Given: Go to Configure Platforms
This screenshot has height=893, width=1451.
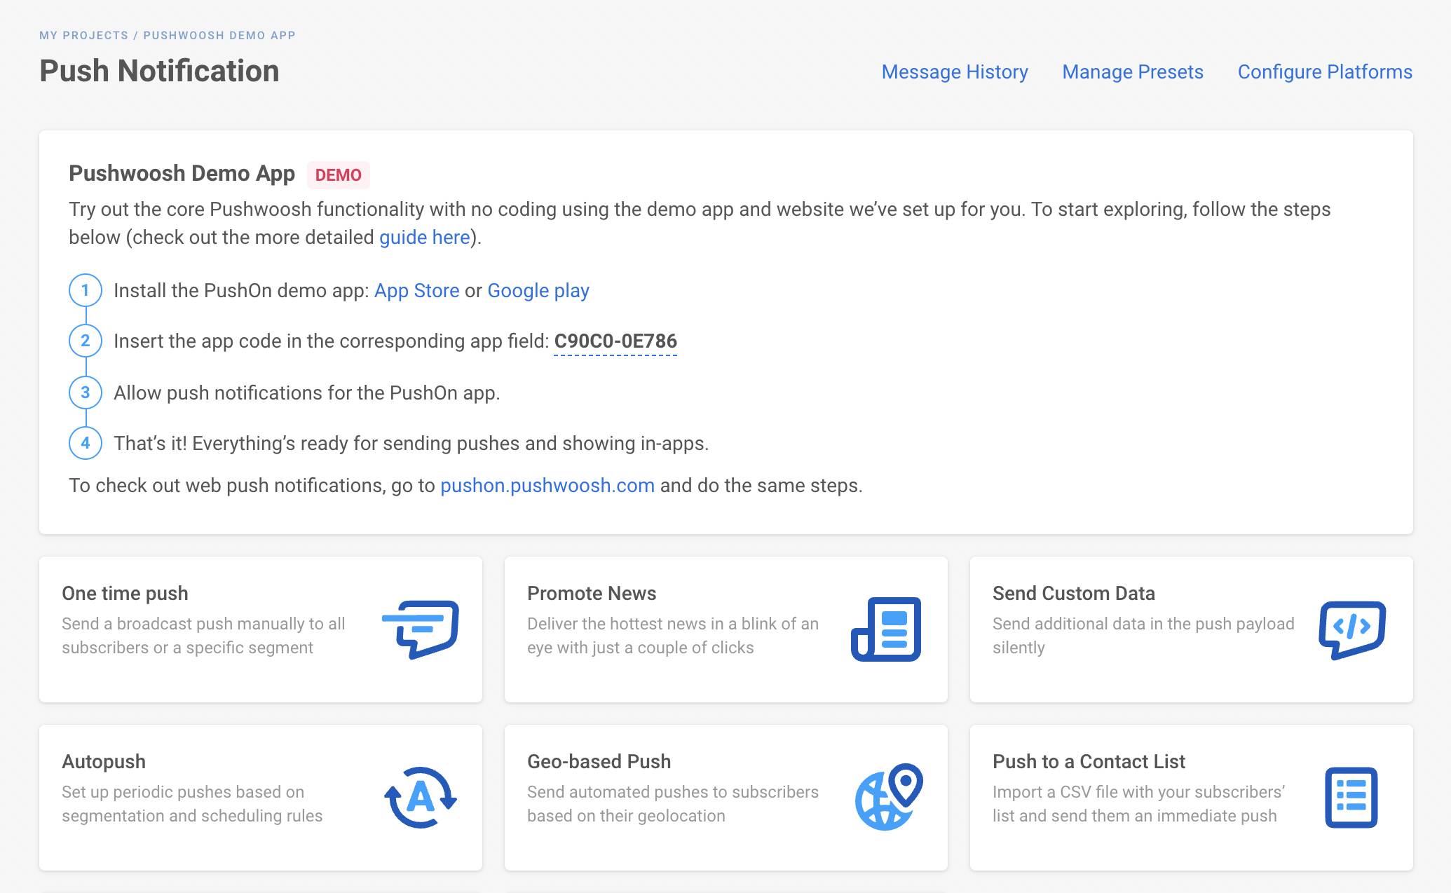Looking at the screenshot, I should (x=1325, y=71).
